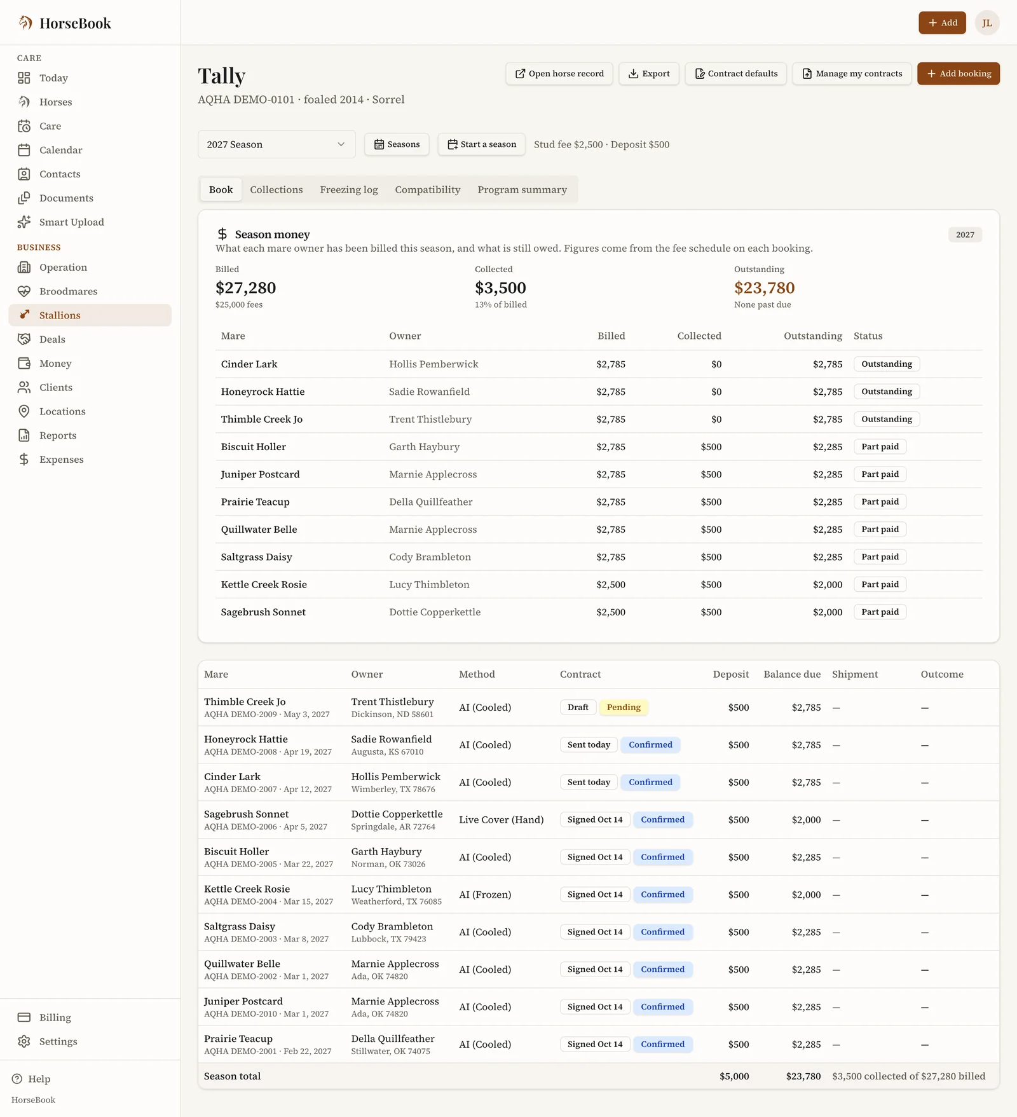The width and height of the screenshot is (1017, 1117).
Task: Click the Deals handshake icon
Action: [x=24, y=339]
